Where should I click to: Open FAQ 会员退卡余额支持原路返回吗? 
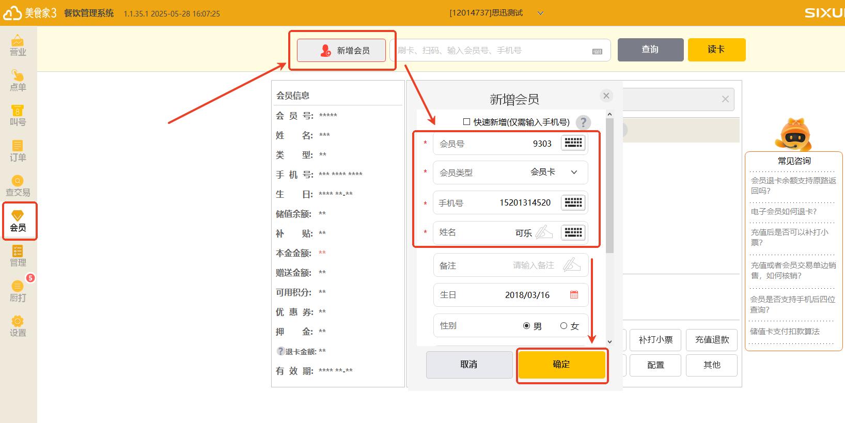pyautogui.click(x=793, y=185)
